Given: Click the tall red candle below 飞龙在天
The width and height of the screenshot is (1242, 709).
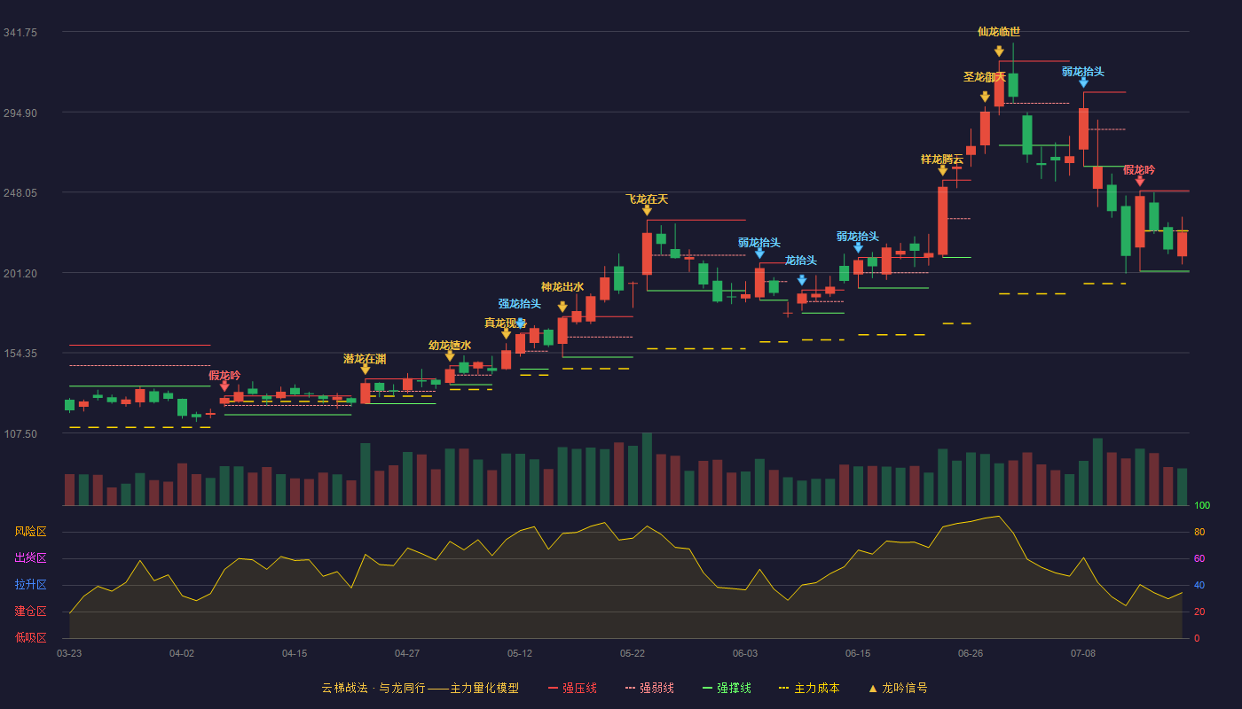Looking at the screenshot, I should 647,253.
